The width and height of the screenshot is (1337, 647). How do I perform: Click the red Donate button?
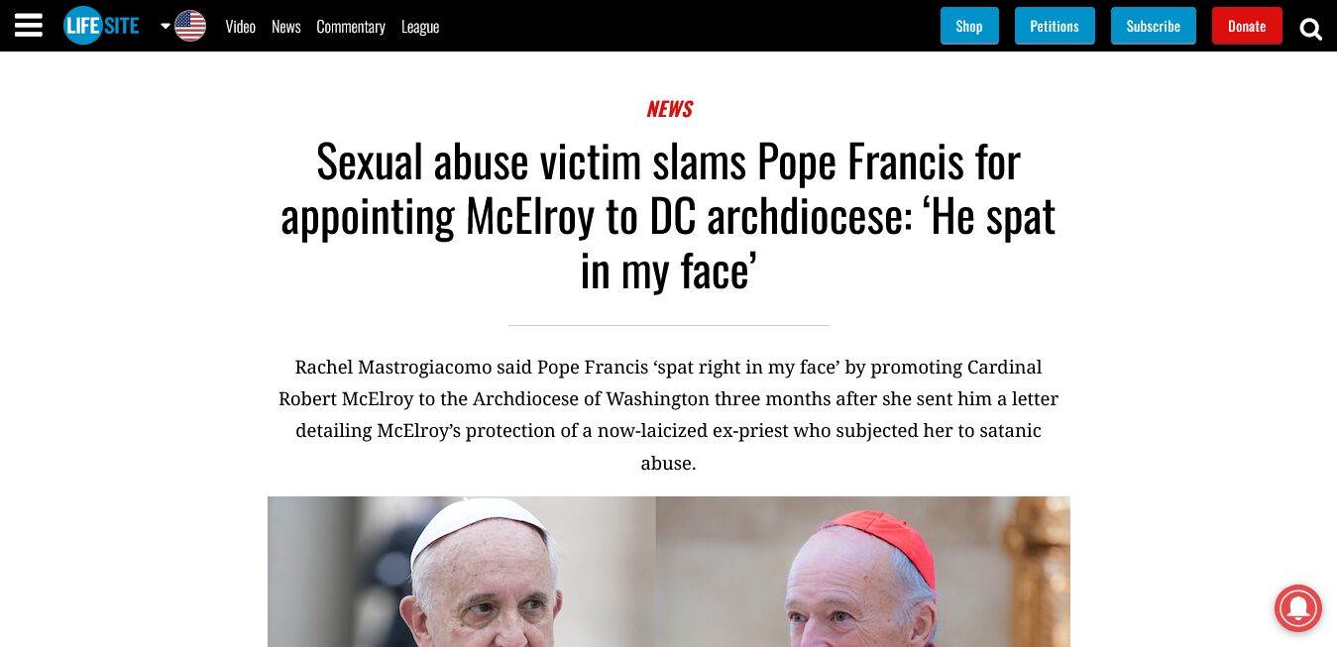pos(1246,26)
